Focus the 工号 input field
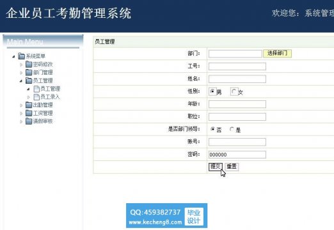The image size is (334, 230). pos(237,66)
